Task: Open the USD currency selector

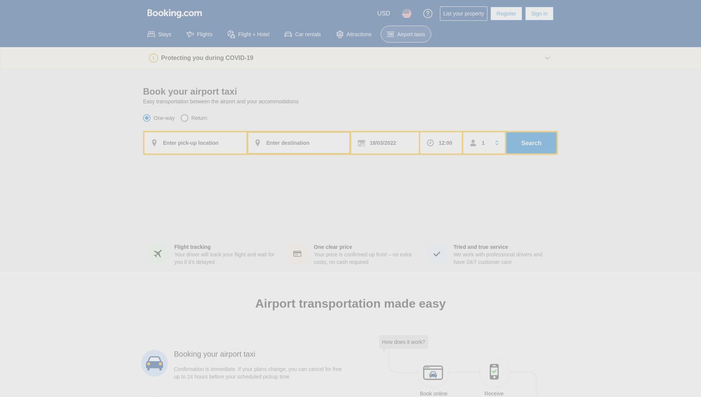Action: click(384, 14)
